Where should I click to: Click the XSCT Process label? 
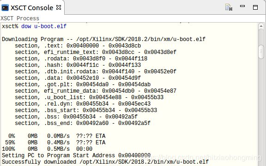[20, 18]
